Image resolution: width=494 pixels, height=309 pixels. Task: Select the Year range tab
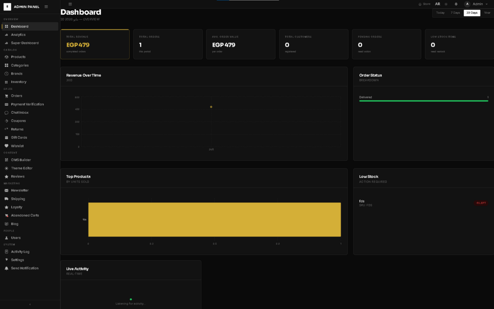[x=487, y=13]
